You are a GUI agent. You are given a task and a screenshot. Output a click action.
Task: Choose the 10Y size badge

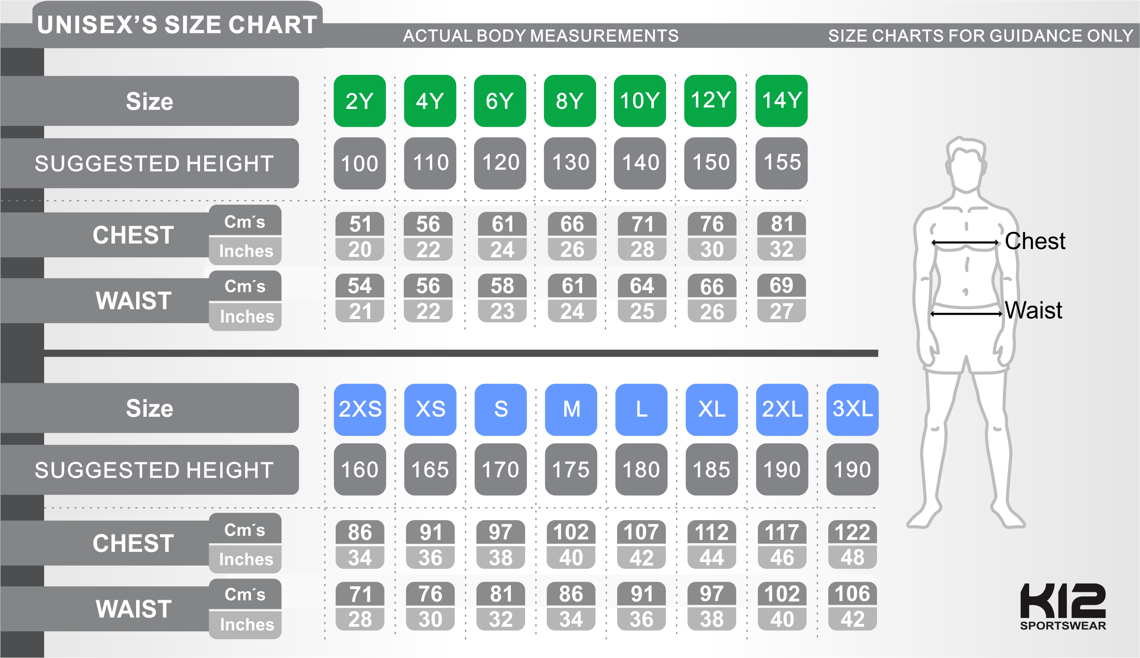point(640,101)
